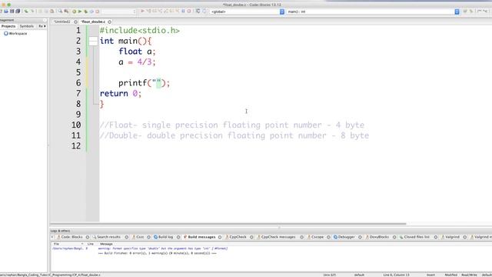Screen dimensions: 492x277
Task: Close the Untitled2 editor tab
Action: (75, 22)
